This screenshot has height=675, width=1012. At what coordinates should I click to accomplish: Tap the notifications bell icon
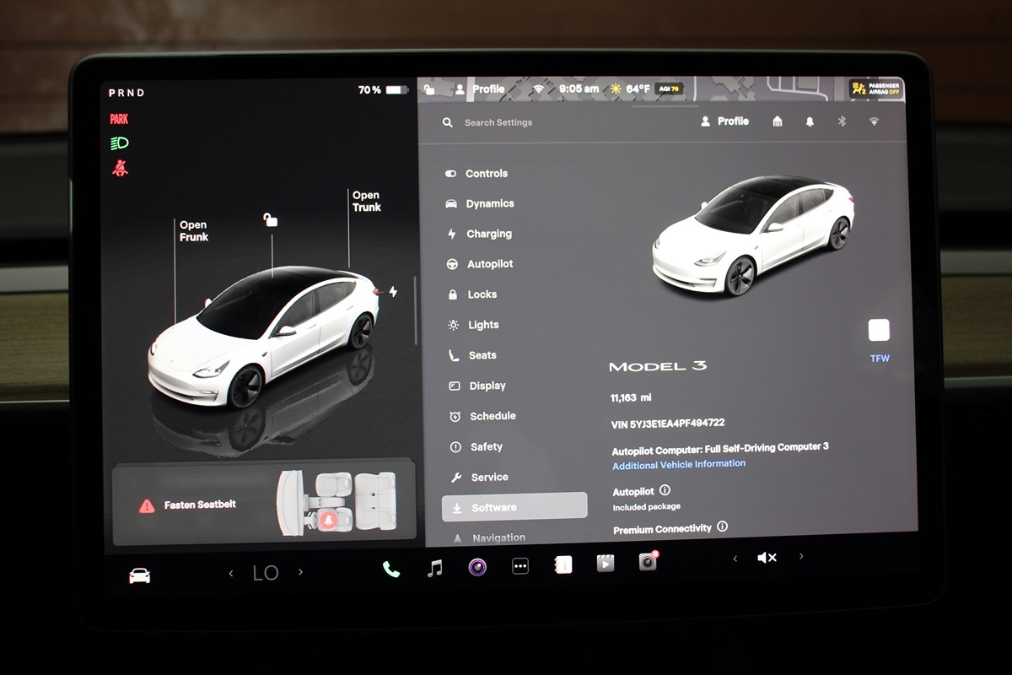tap(810, 121)
